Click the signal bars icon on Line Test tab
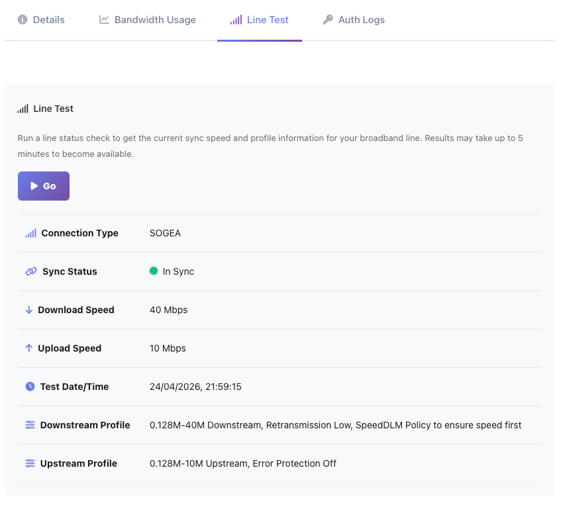Screen dimensions: 567x521 tap(236, 20)
